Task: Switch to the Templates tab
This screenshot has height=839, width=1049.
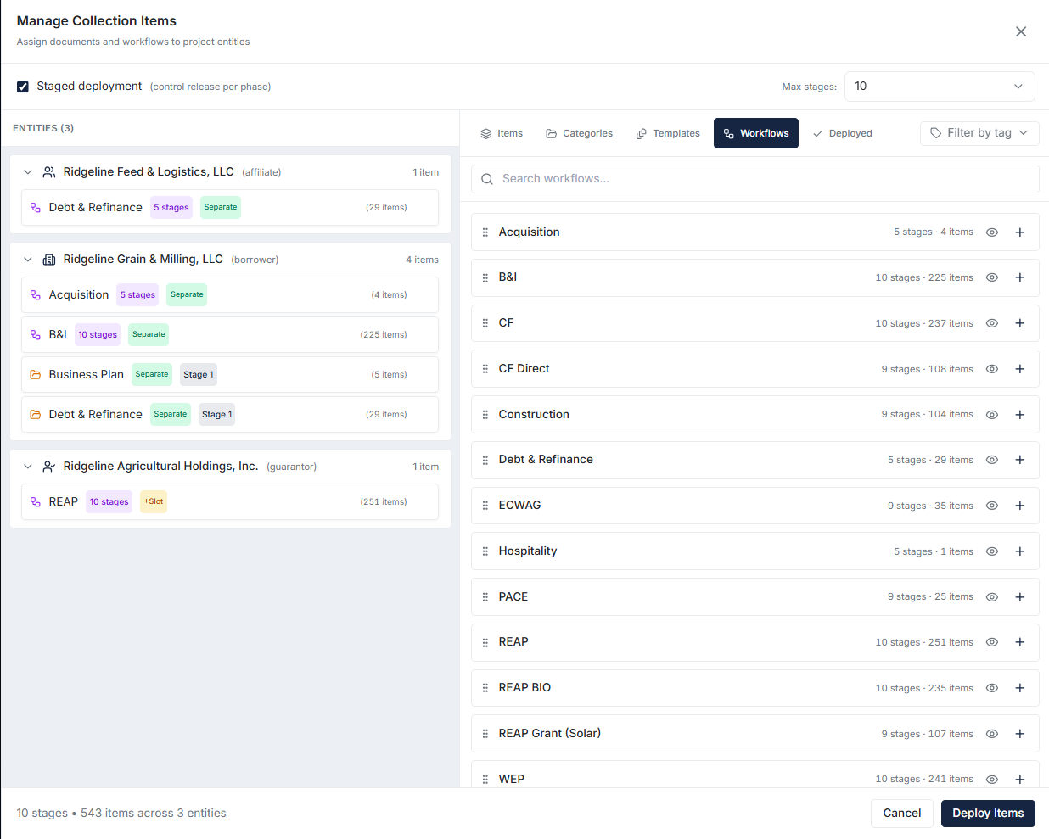Action: [x=668, y=133]
